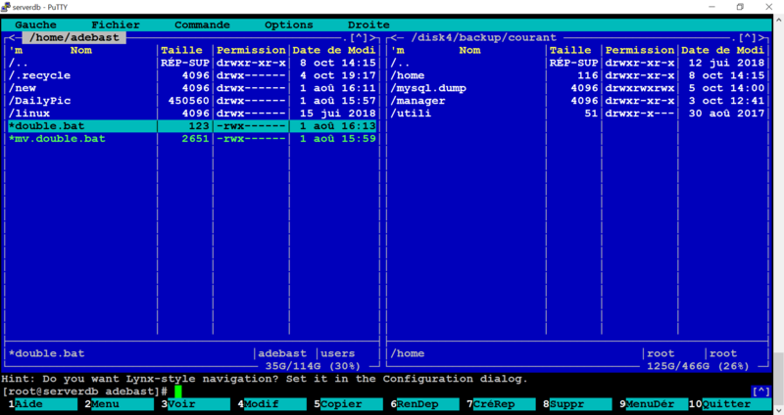This screenshot has width=784, height=415.
Task: Select the /linux directory row
Action: 192,114
